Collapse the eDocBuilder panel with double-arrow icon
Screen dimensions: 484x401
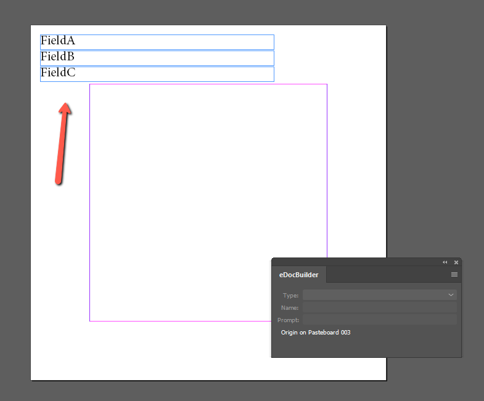pos(445,262)
